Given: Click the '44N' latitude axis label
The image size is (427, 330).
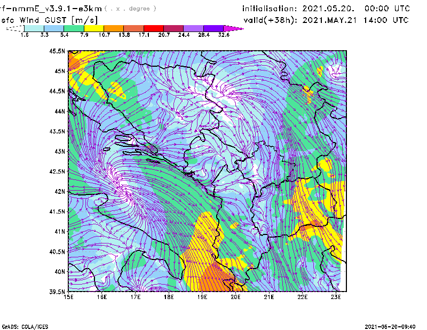Looking at the screenshot, I should pyautogui.click(x=60, y=111).
